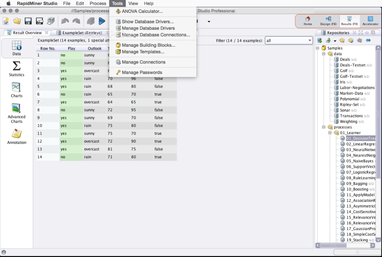382x257 pixels.
Task: Choose Show Database Drivers menu entry
Action: 153,21
